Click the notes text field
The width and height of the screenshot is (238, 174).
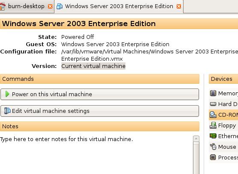96,155
